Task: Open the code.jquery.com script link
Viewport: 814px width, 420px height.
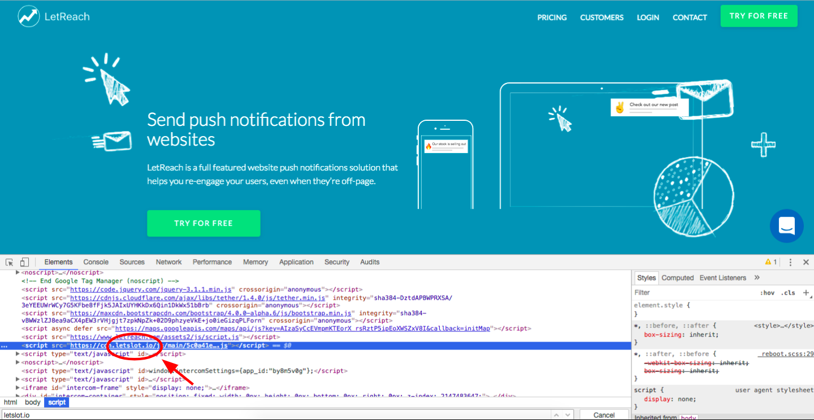Action: point(152,289)
